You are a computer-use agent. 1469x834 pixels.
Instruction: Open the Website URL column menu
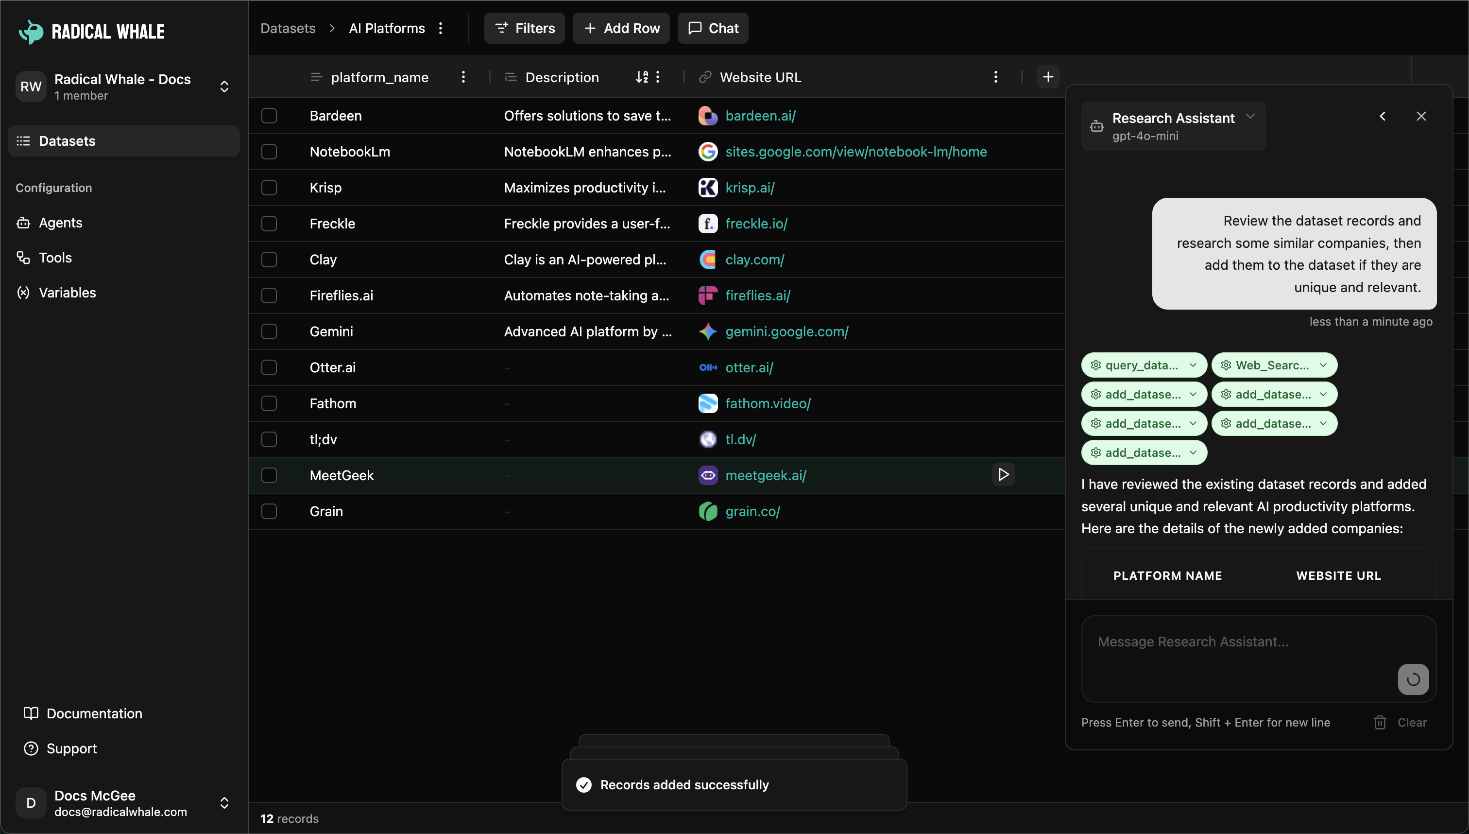click(x=995, y=77)
